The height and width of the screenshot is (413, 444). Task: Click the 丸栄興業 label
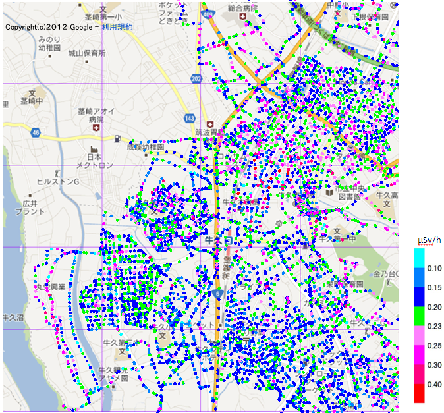(x=50, y=287)
